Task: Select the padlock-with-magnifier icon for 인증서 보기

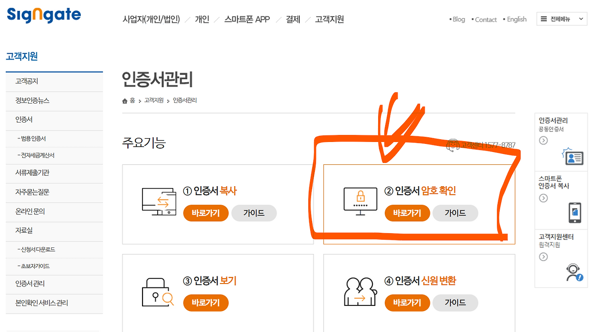Action: [x=158, y=291]
